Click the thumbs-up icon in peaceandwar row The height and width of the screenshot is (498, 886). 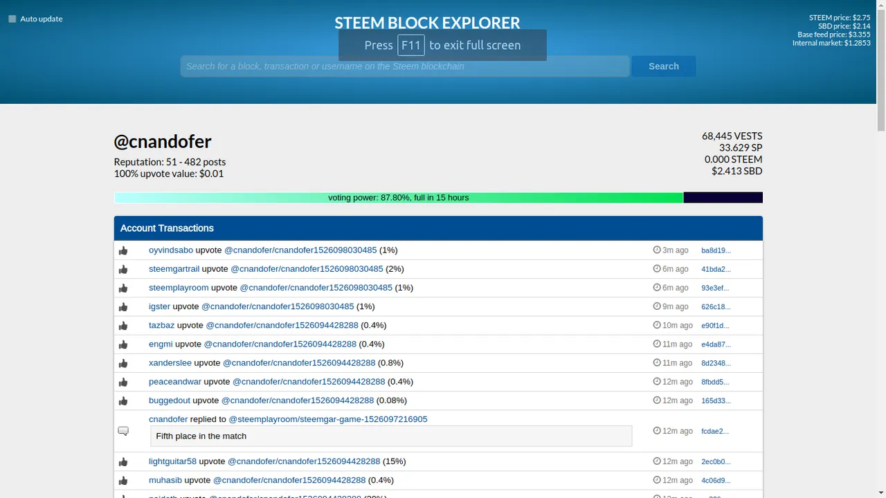(x=123, y=382)
